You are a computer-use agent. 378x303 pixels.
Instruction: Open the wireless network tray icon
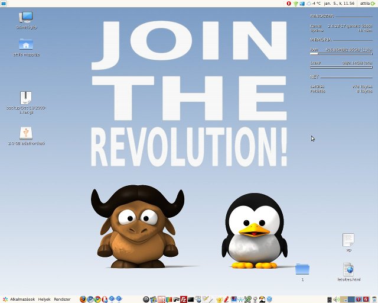[x=295, y=4]
